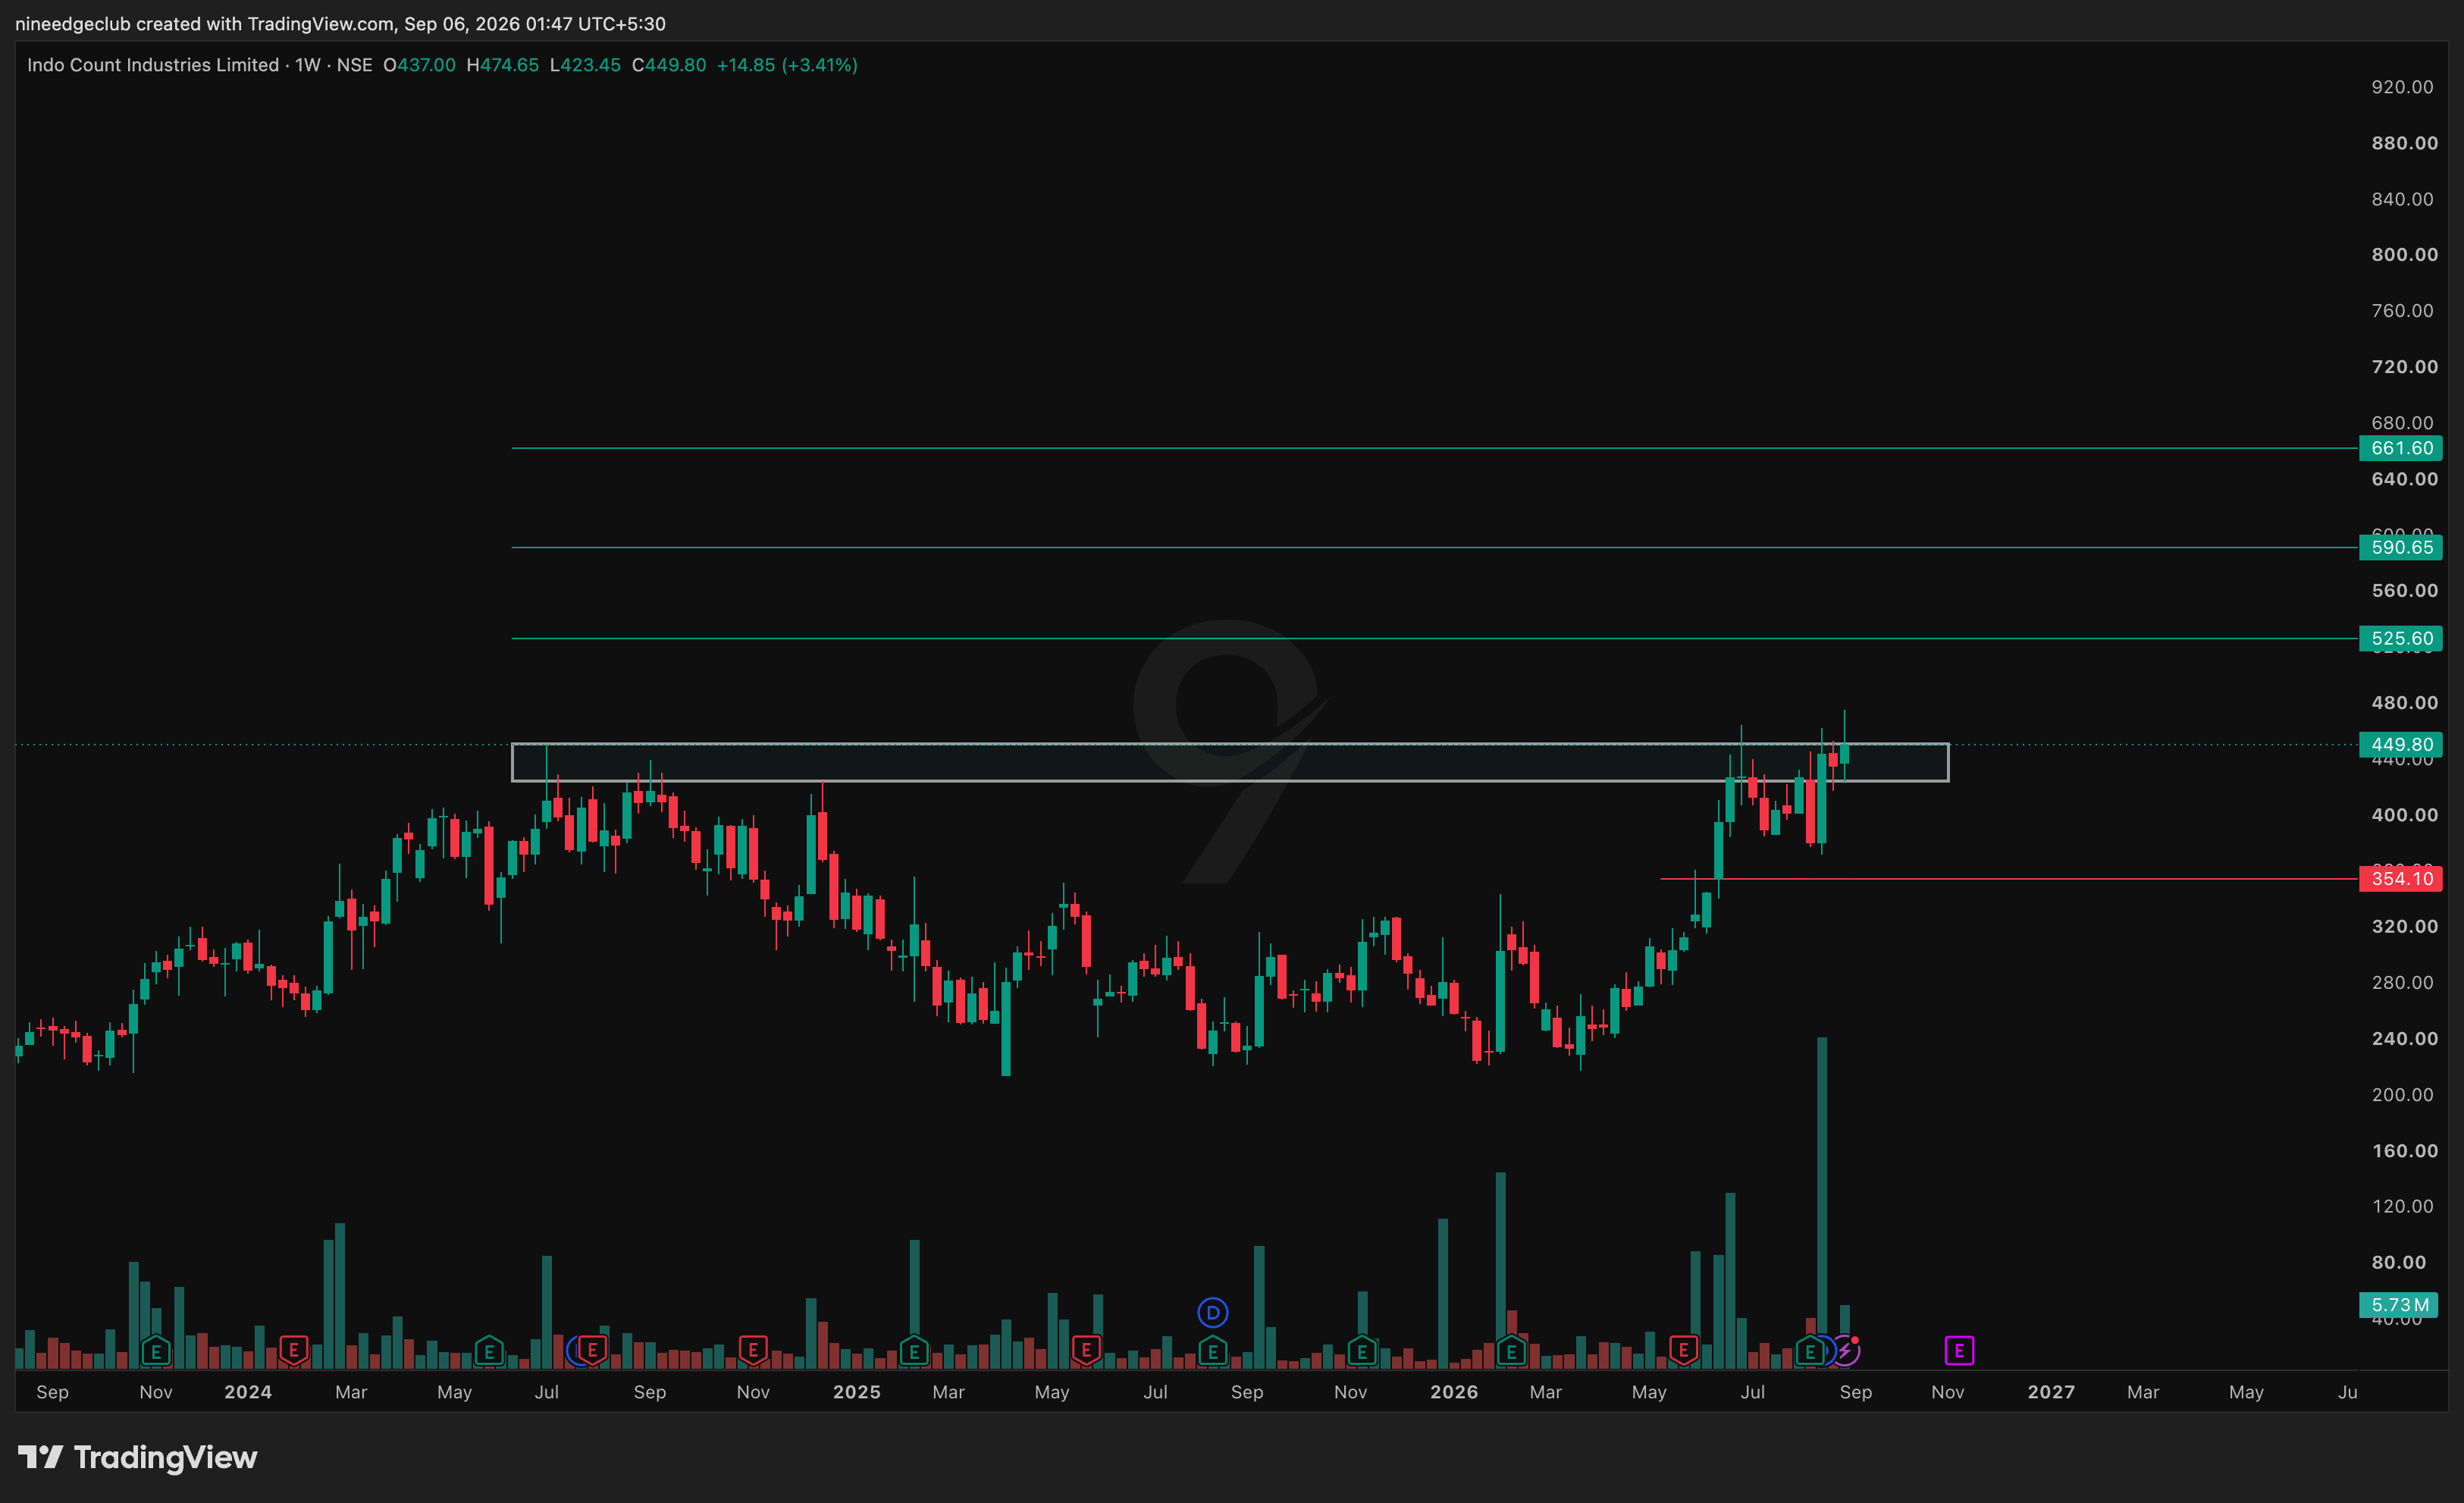The width and height of the screenshot is (2464, 1503).
Task: Click the 240.00 label on price axis
Action: [2404, 1038]
